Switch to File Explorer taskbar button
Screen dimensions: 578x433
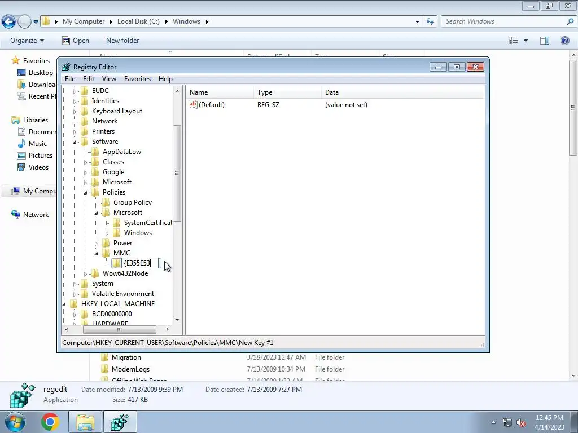[x=85, y=422]
